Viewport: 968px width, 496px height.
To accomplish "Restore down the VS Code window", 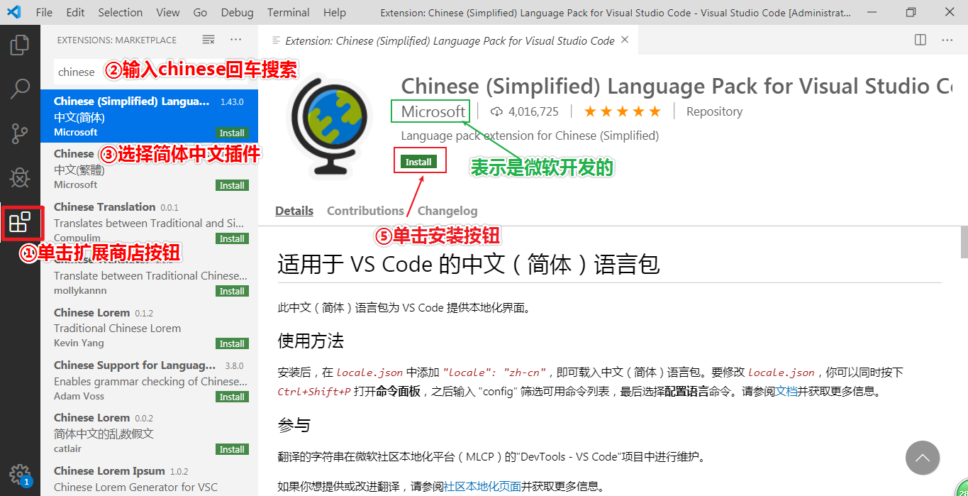I will pyautogui.click(x=911, y=12).
